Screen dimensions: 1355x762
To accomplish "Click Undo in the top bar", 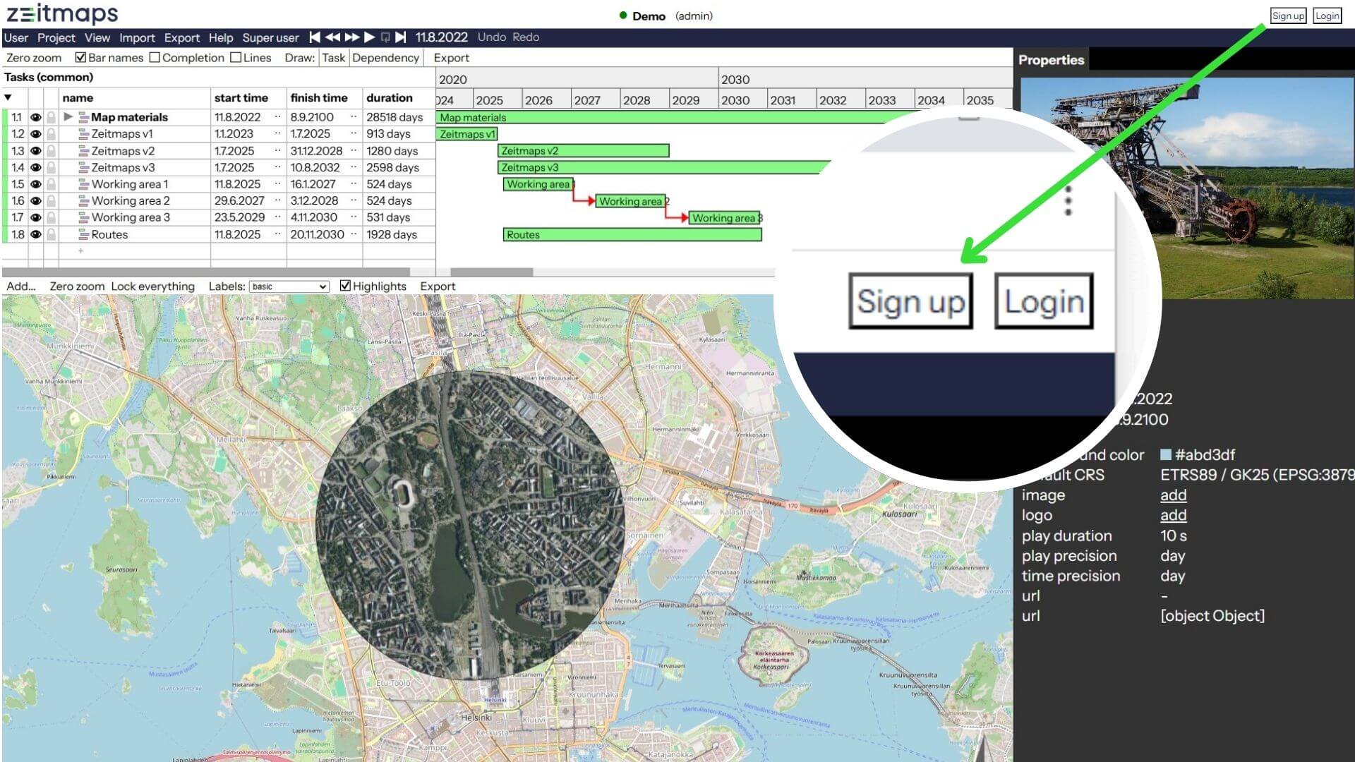I will coord(492,37).
